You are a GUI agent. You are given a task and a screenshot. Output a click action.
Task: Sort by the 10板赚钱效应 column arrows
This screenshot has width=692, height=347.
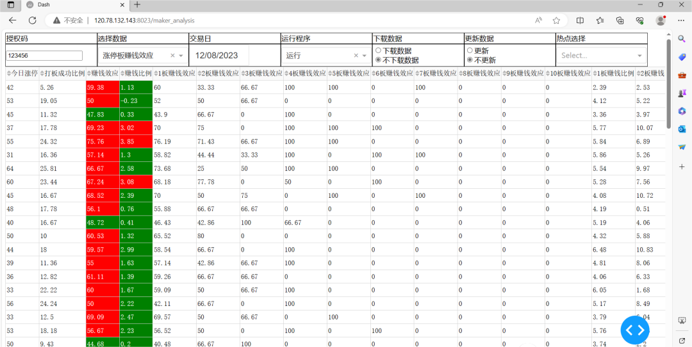coord(548,74)
